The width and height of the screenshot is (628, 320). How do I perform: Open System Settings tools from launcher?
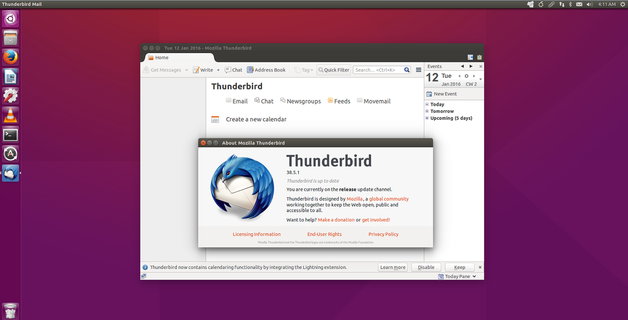(x=10, y=96)
